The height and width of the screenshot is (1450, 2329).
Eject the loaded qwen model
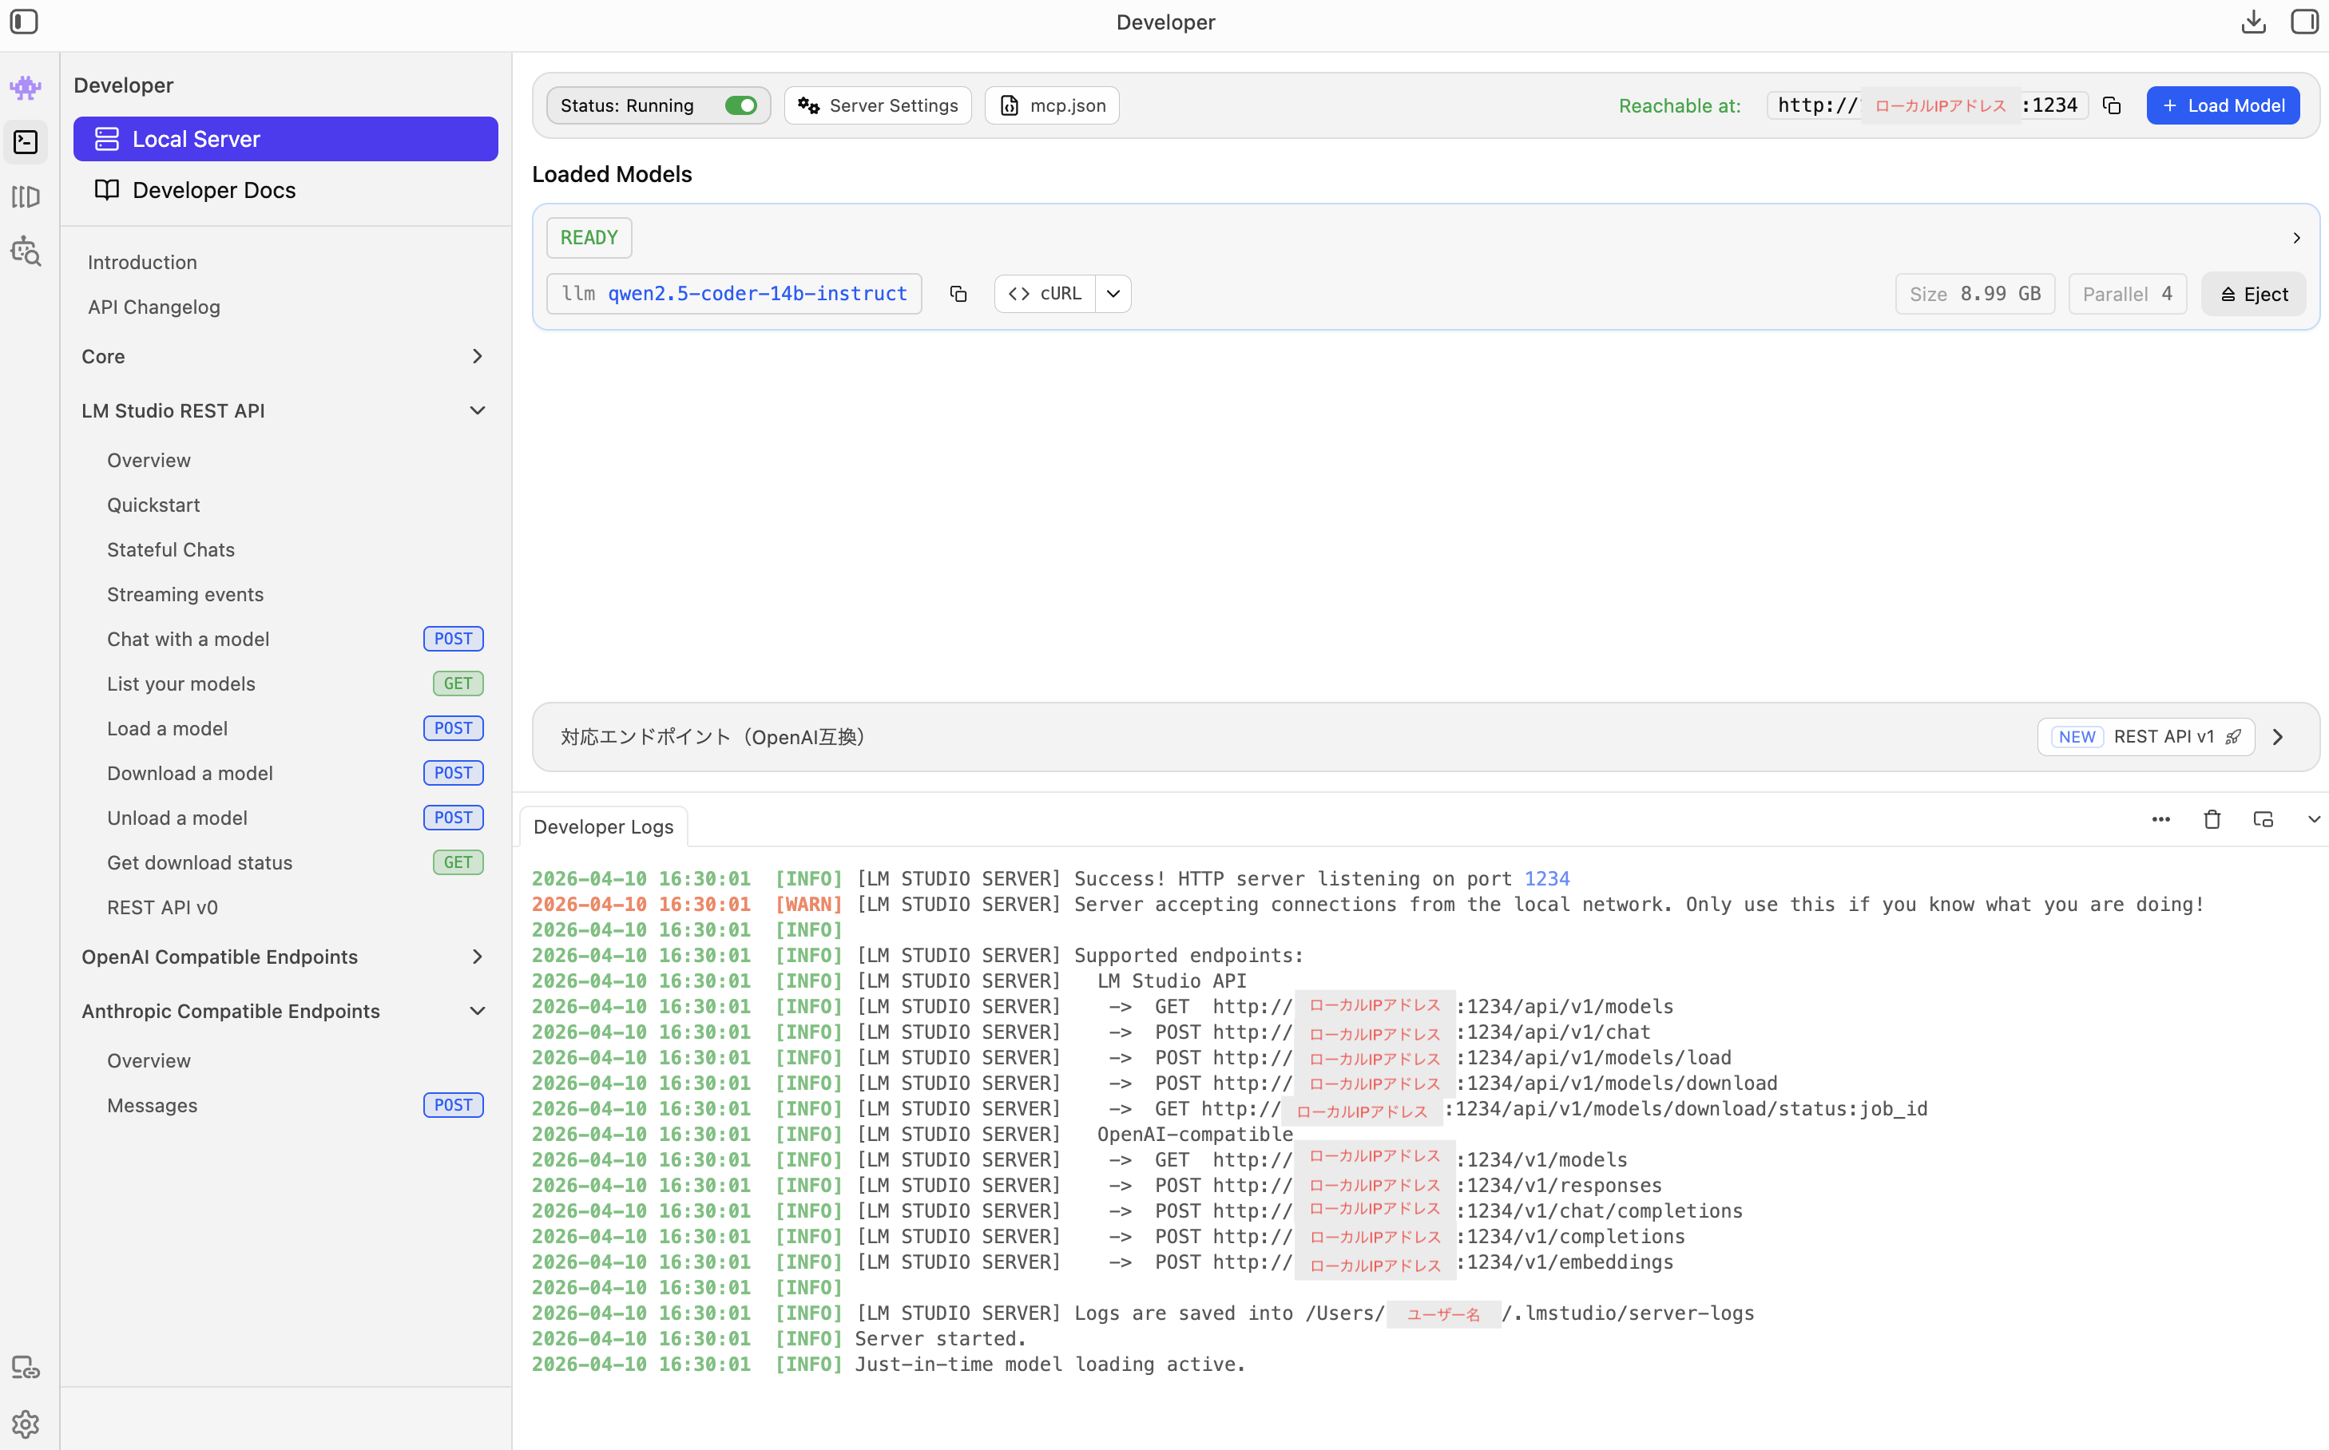(2253, 295)
